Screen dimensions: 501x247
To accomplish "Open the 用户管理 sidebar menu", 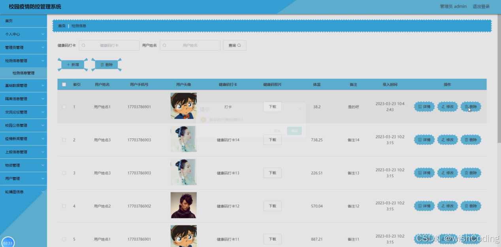I will (x=23, y=178).
